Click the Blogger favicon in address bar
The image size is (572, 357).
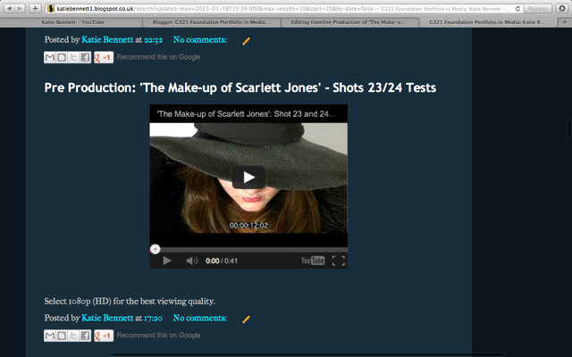51,8
